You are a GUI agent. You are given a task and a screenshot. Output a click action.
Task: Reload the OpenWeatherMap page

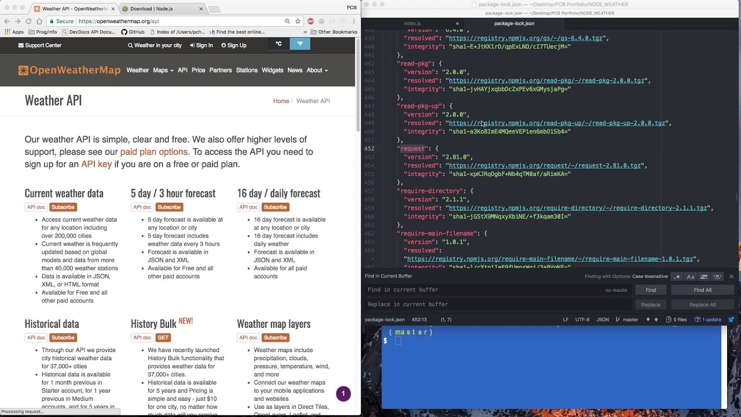pos(28,21)
